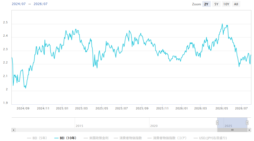Click the 2015 label in navigator
This screenshot has width=254, height=141.
click(80, 126)
